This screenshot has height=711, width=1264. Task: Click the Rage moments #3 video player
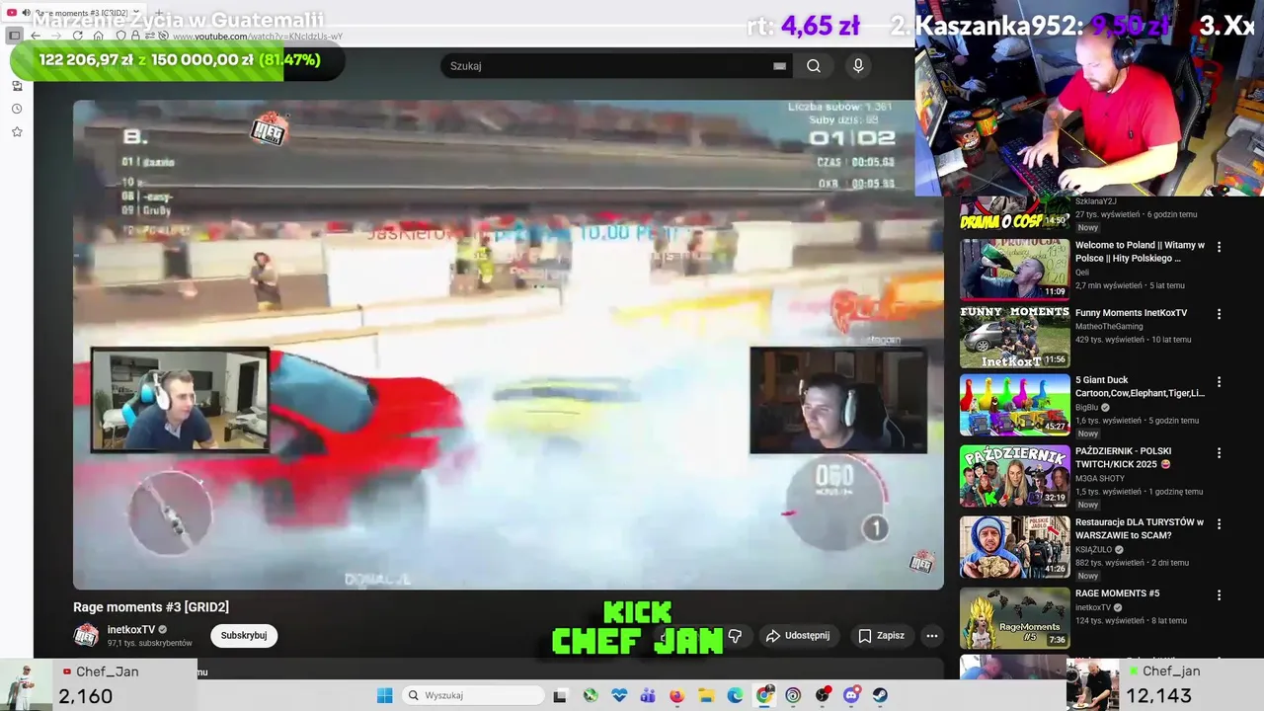[x=508, y=345]
